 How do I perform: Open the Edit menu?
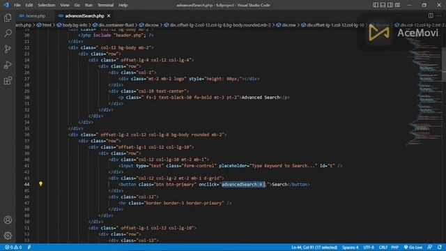(29, 5)
